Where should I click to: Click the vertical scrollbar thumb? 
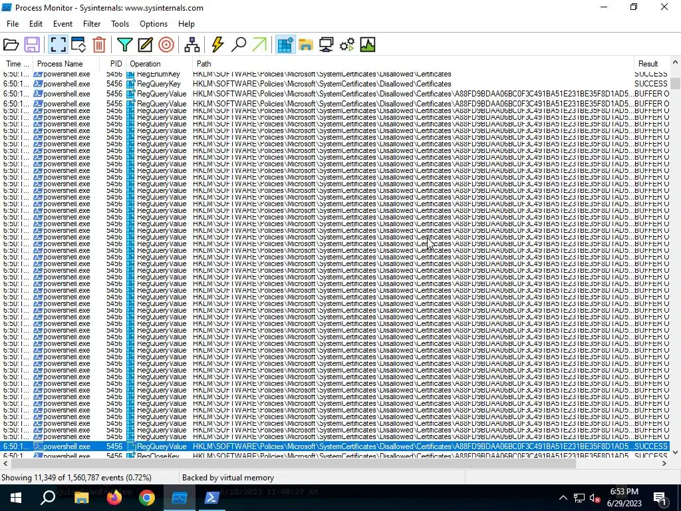pos(675,83)
